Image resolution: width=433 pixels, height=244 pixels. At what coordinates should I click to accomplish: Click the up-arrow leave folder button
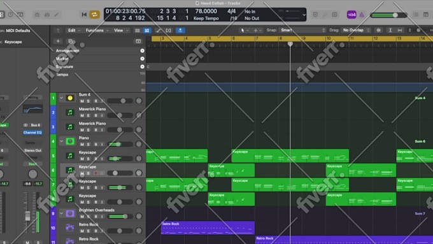pos(58,31)
